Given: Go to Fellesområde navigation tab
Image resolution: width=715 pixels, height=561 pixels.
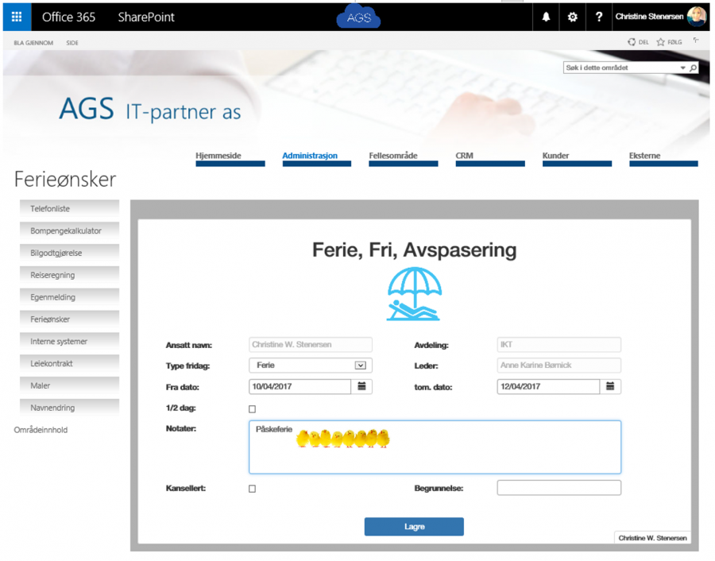Looking at the screenshot, I should coord(404,158).
